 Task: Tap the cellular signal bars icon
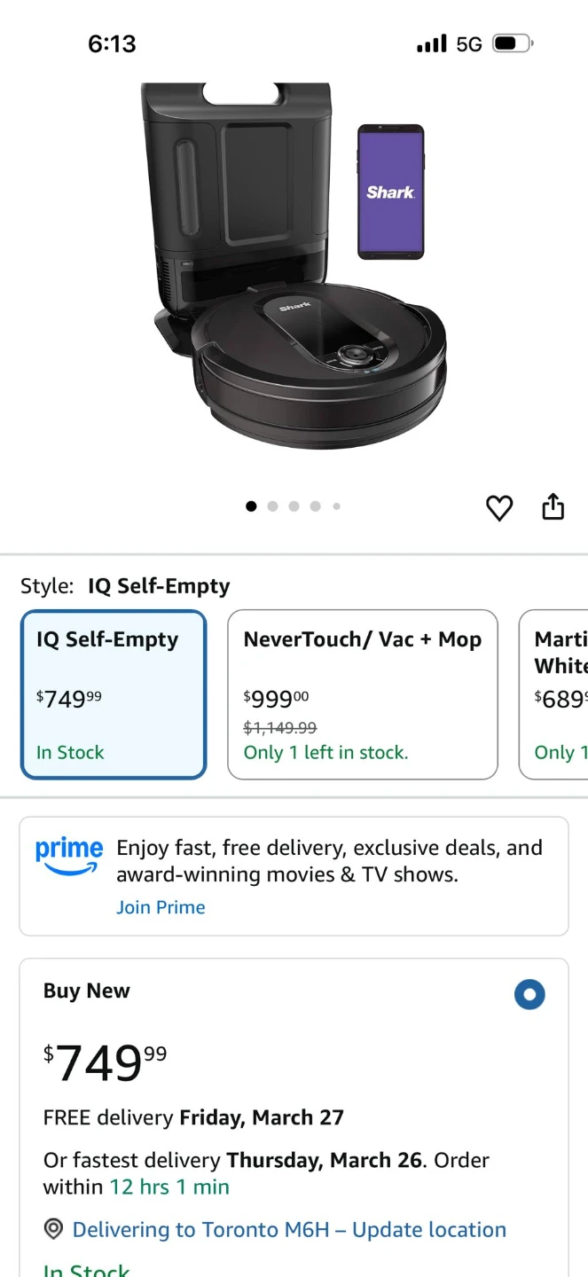[432, 43]
